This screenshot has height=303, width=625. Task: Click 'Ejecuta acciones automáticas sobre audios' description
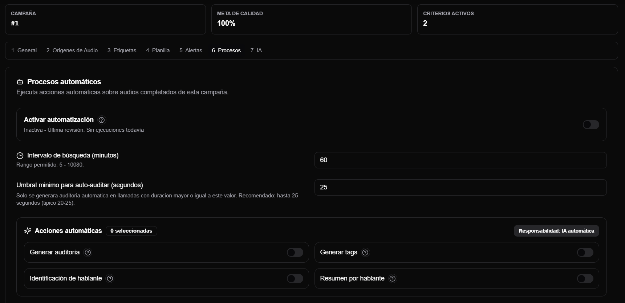tap(122, 92)
